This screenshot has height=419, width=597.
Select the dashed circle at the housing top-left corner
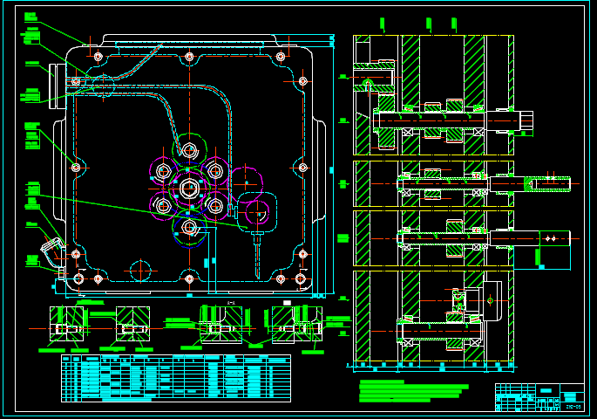[x=103, y=86]
